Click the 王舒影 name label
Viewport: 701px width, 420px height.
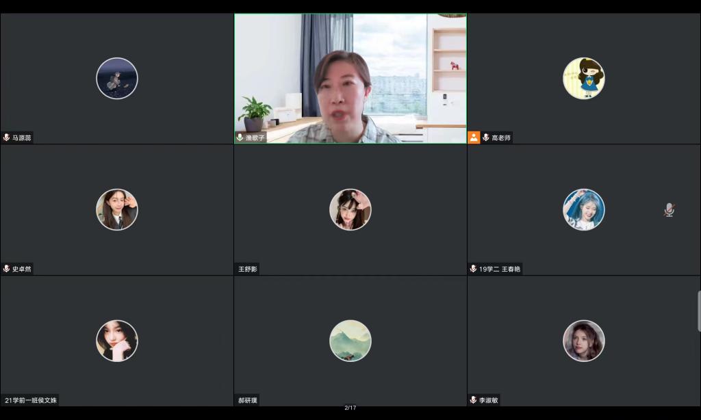coord(247,269)
